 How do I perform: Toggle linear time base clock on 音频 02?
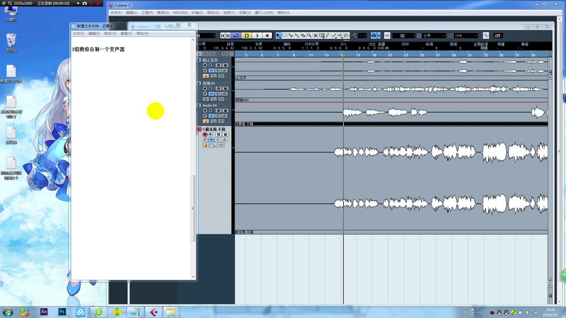pyautogui.click(x=206, y=99)
